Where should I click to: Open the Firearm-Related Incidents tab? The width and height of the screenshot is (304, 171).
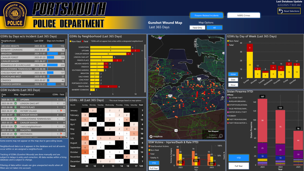coord(207,16)
